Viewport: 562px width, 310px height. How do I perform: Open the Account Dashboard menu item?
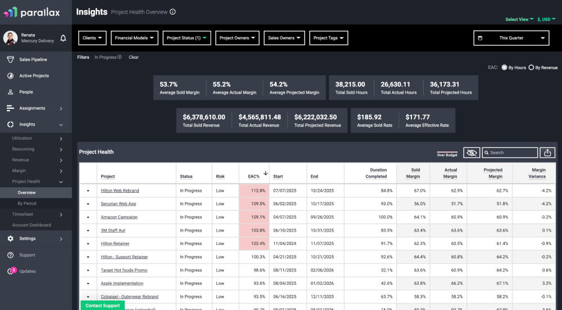pos(31,225)
